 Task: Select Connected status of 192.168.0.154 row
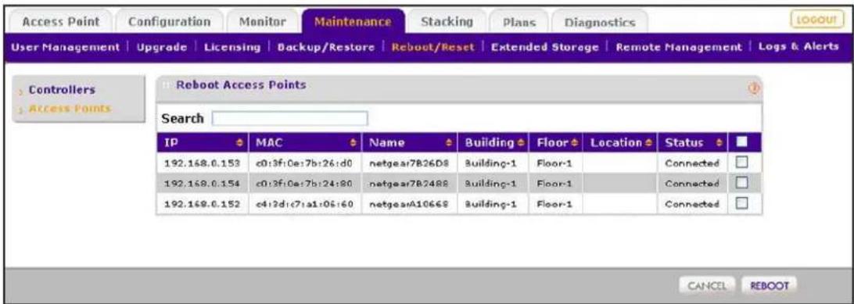click(691, 184)
